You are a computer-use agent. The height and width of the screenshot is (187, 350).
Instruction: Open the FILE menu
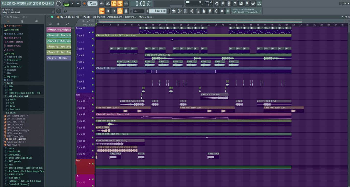click(4, 4)
